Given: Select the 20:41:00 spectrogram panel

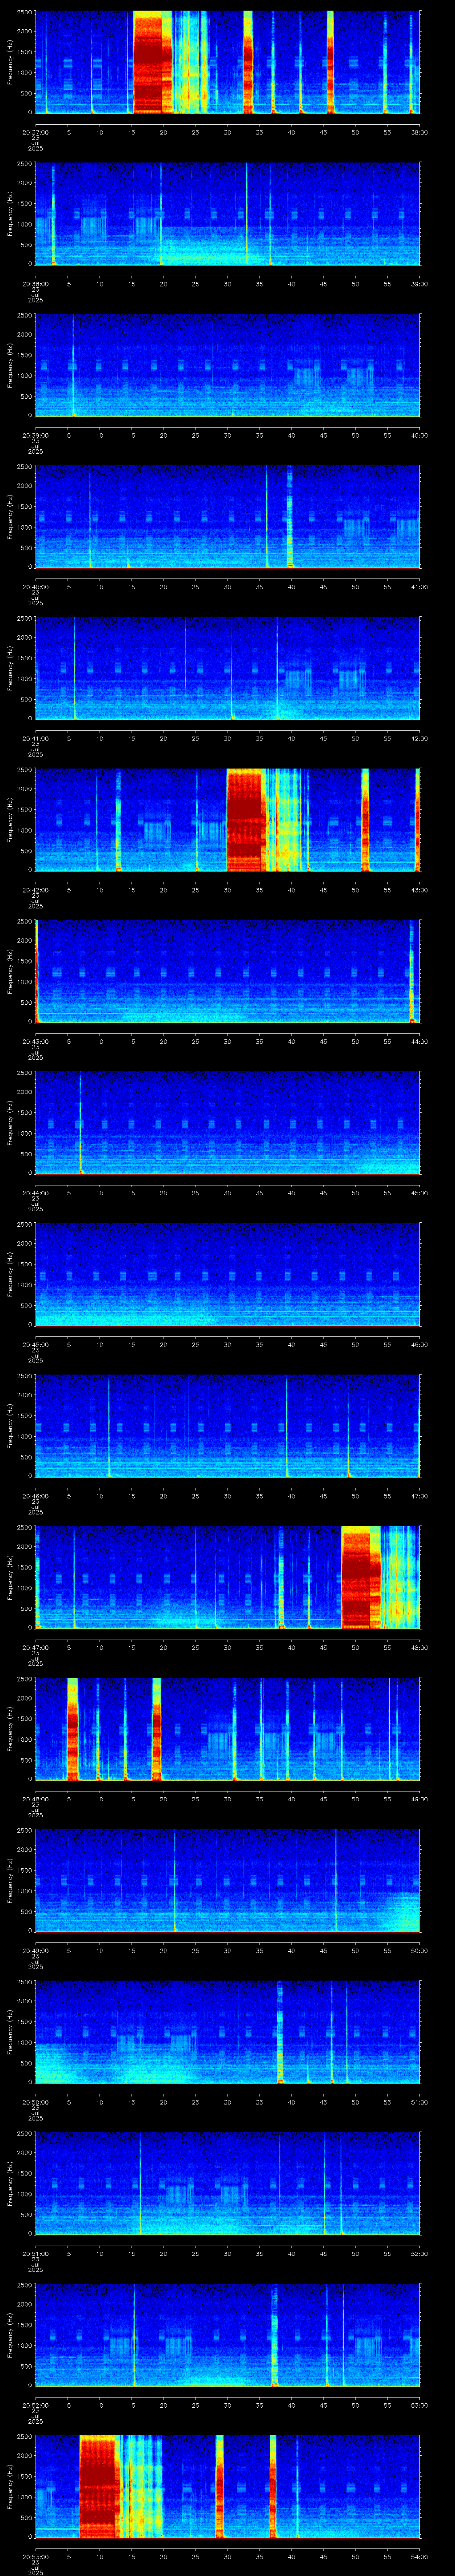Looking at the screenshot, I should coord(228,668).
